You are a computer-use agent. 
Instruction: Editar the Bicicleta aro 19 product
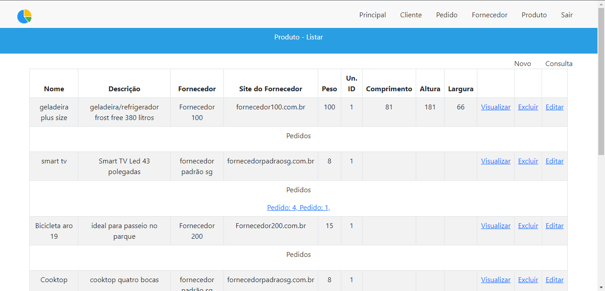pos(554,225)
